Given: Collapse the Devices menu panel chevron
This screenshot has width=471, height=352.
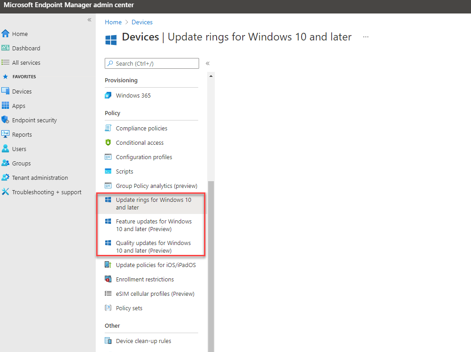Looking at the screenshot, I should [208, 63].
